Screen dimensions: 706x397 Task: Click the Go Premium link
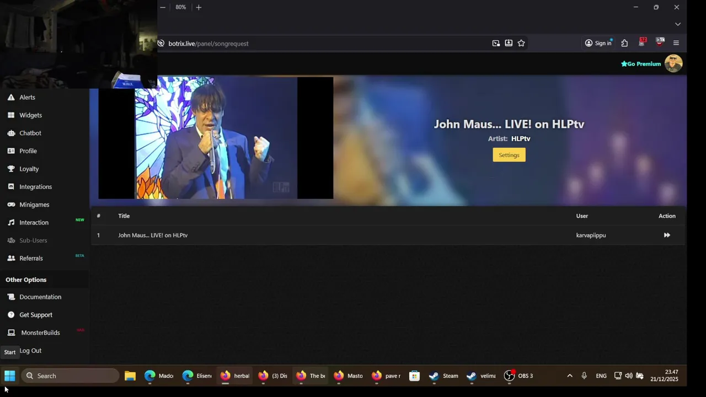point(641,64)
